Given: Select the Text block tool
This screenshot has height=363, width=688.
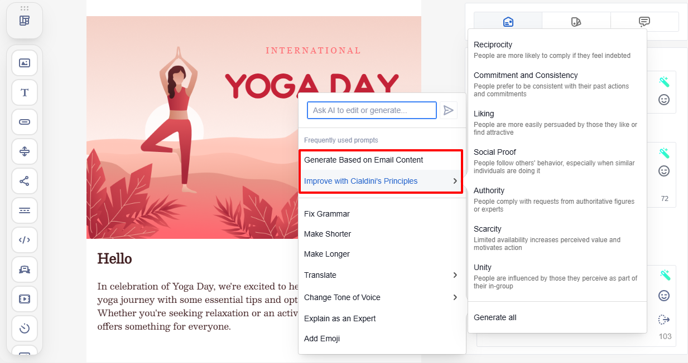Looking at the screenshot, I should (x=25, y=92).
